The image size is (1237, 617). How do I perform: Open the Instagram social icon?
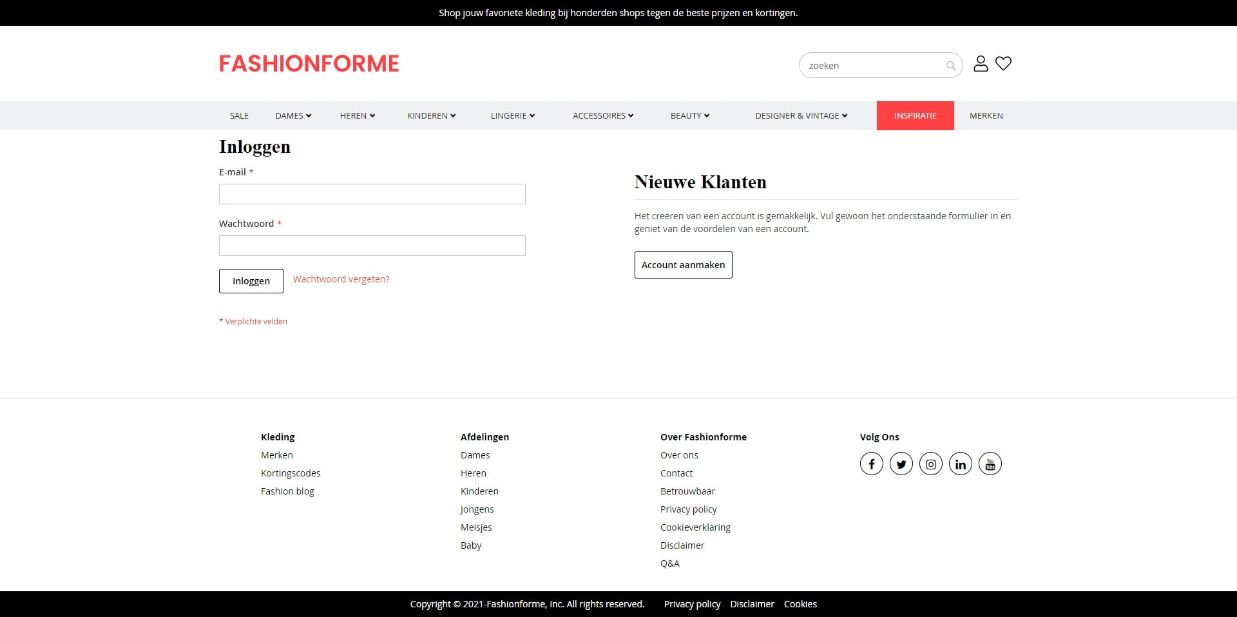coord(930,464)
